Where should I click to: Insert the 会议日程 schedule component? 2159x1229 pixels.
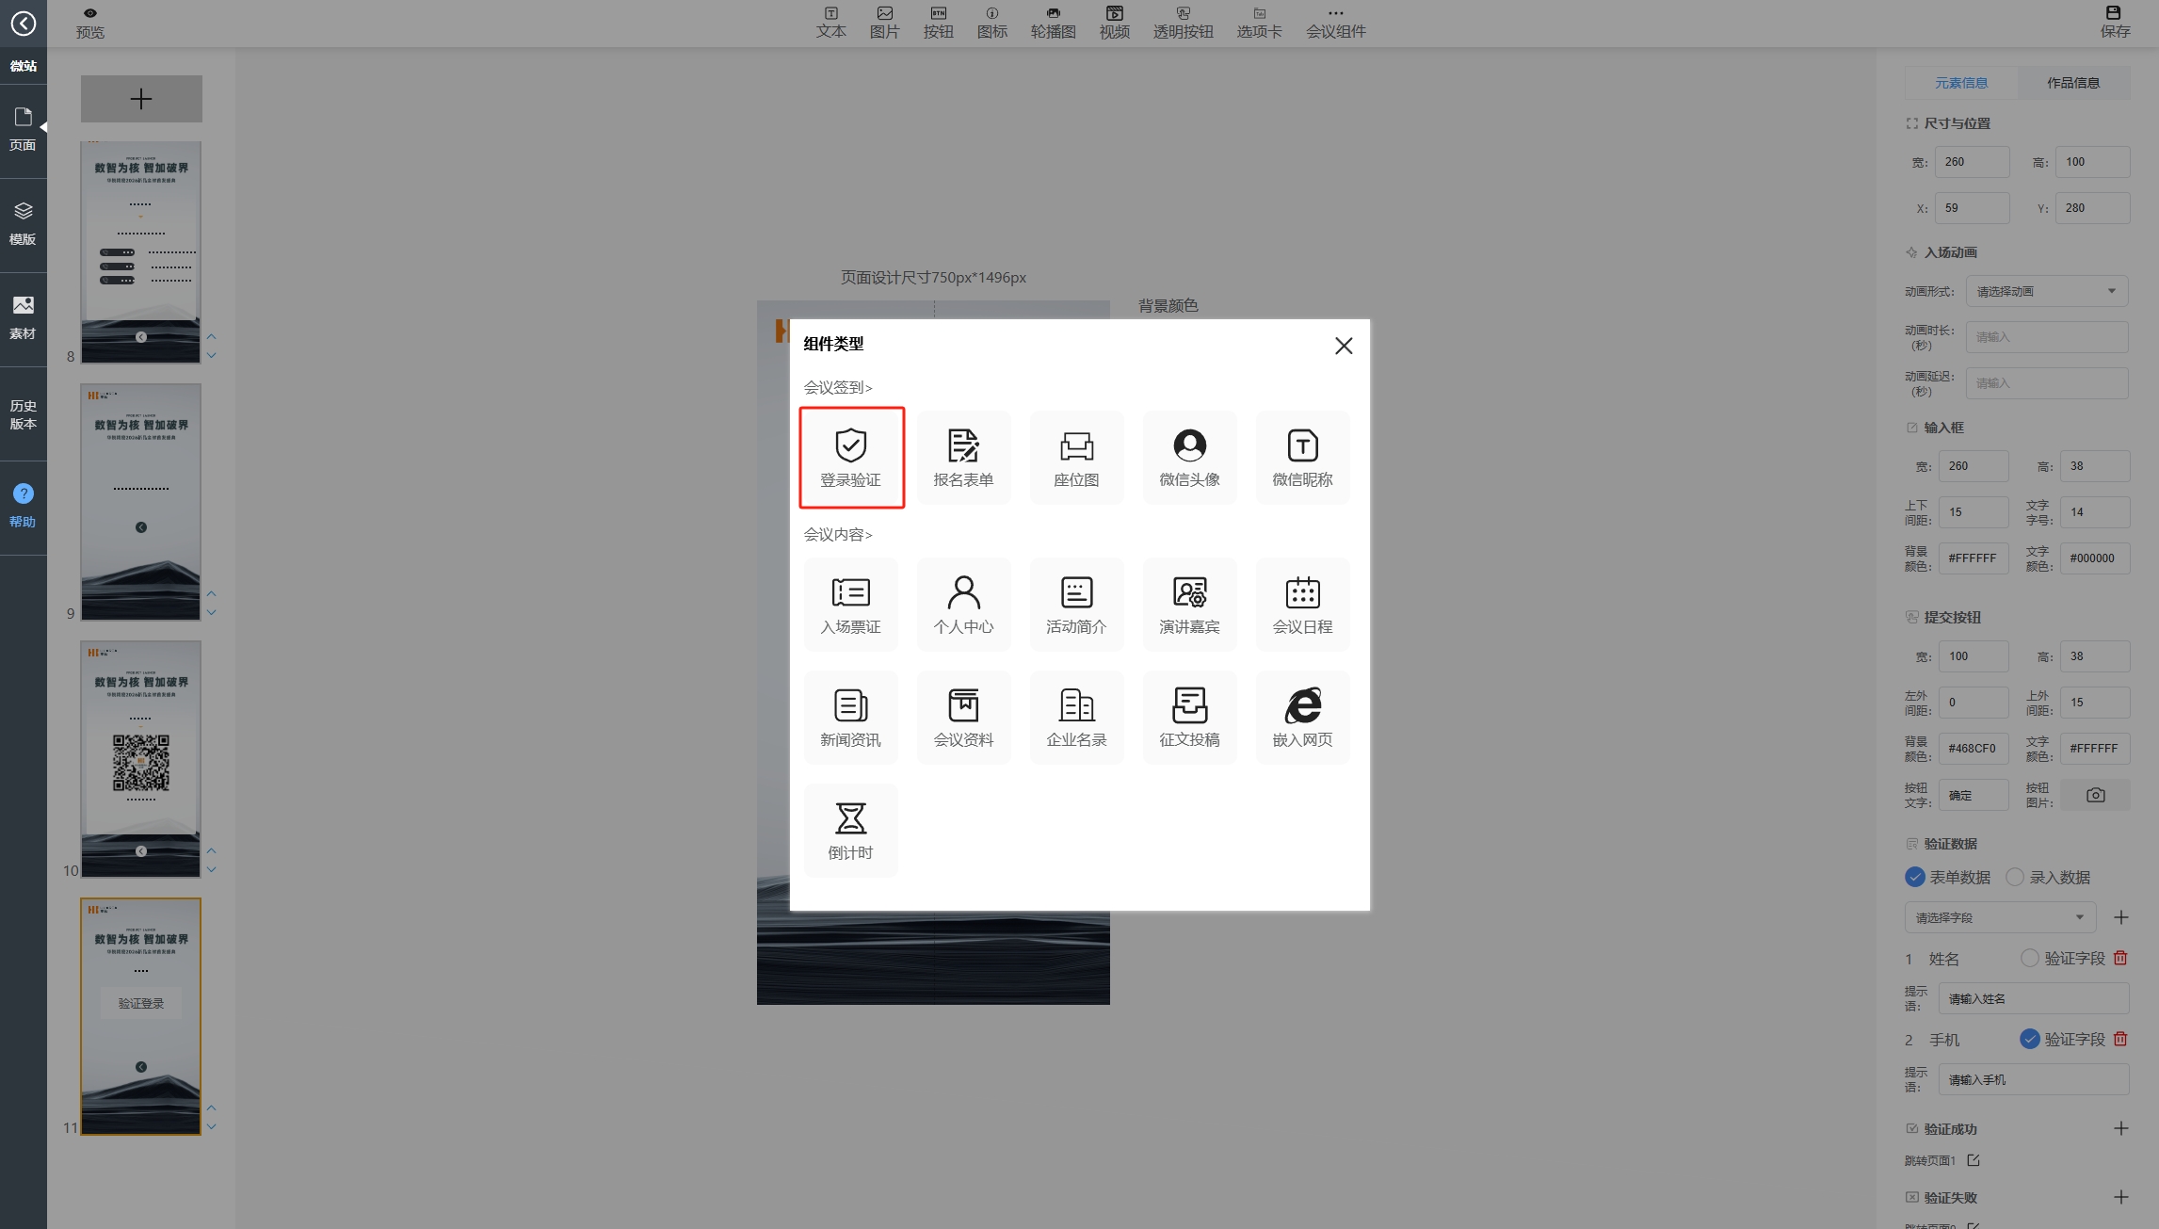point(1302,604)
